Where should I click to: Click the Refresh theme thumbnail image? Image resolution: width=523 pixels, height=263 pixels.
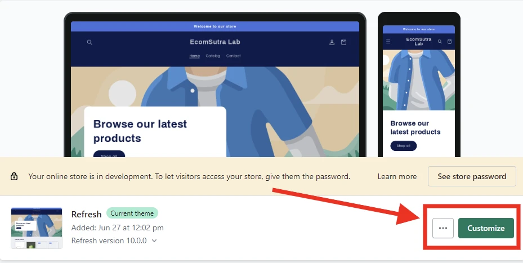pos(37,228)
